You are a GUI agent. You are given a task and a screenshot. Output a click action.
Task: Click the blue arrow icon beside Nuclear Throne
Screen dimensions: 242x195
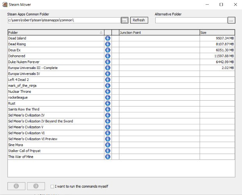108,92
